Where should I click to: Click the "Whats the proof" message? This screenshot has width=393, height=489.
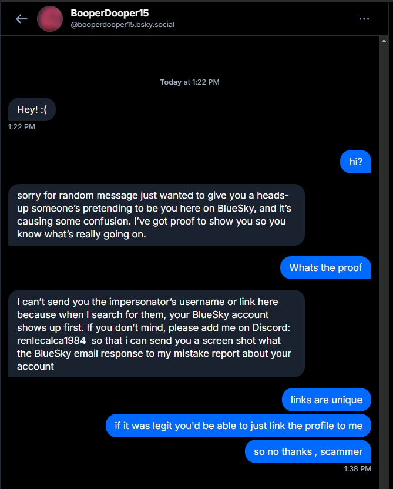point(326,267)
